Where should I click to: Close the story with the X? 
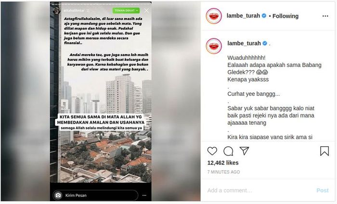[146, 10]
